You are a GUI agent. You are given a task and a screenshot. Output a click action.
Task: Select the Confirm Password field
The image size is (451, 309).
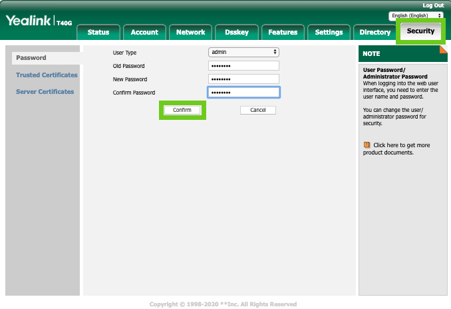tap(243, 93)
